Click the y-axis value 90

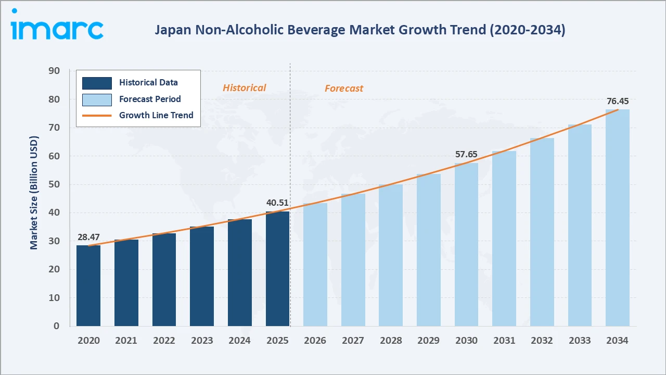tap(54, 71)
